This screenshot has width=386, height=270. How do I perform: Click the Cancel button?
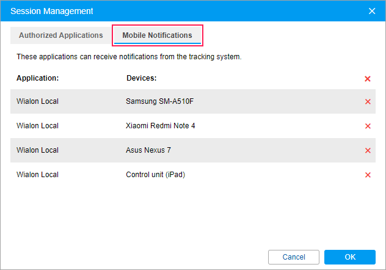click(294, 257)
